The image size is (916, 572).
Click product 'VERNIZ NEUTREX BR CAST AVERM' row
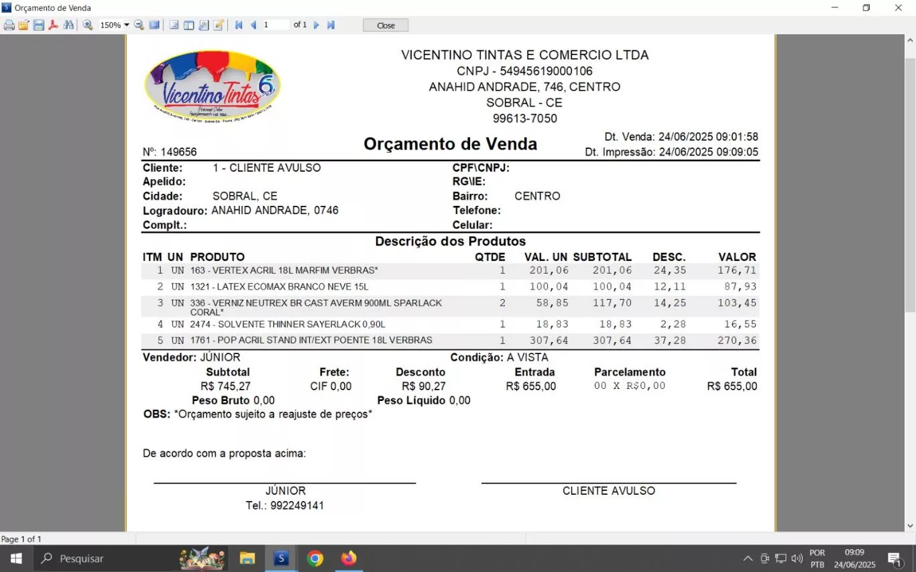[x=450, y=306]
